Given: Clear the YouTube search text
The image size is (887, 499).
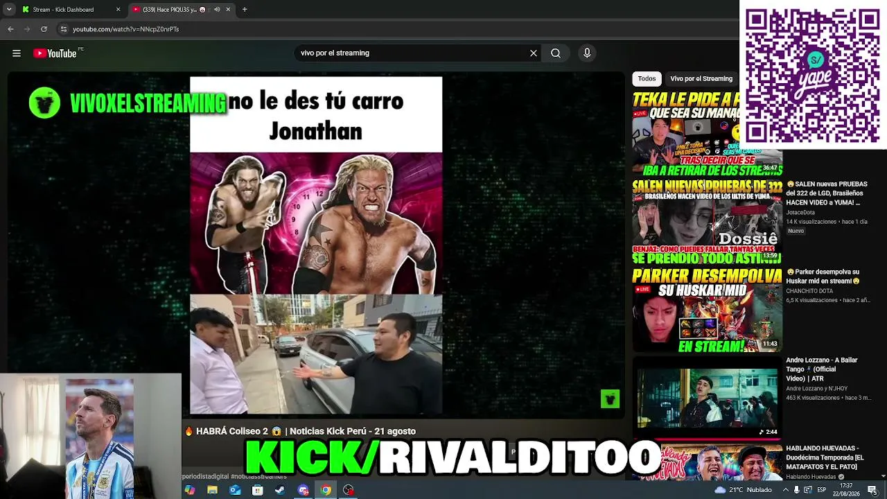Looking at the screenshot, I should coord(534,53).
